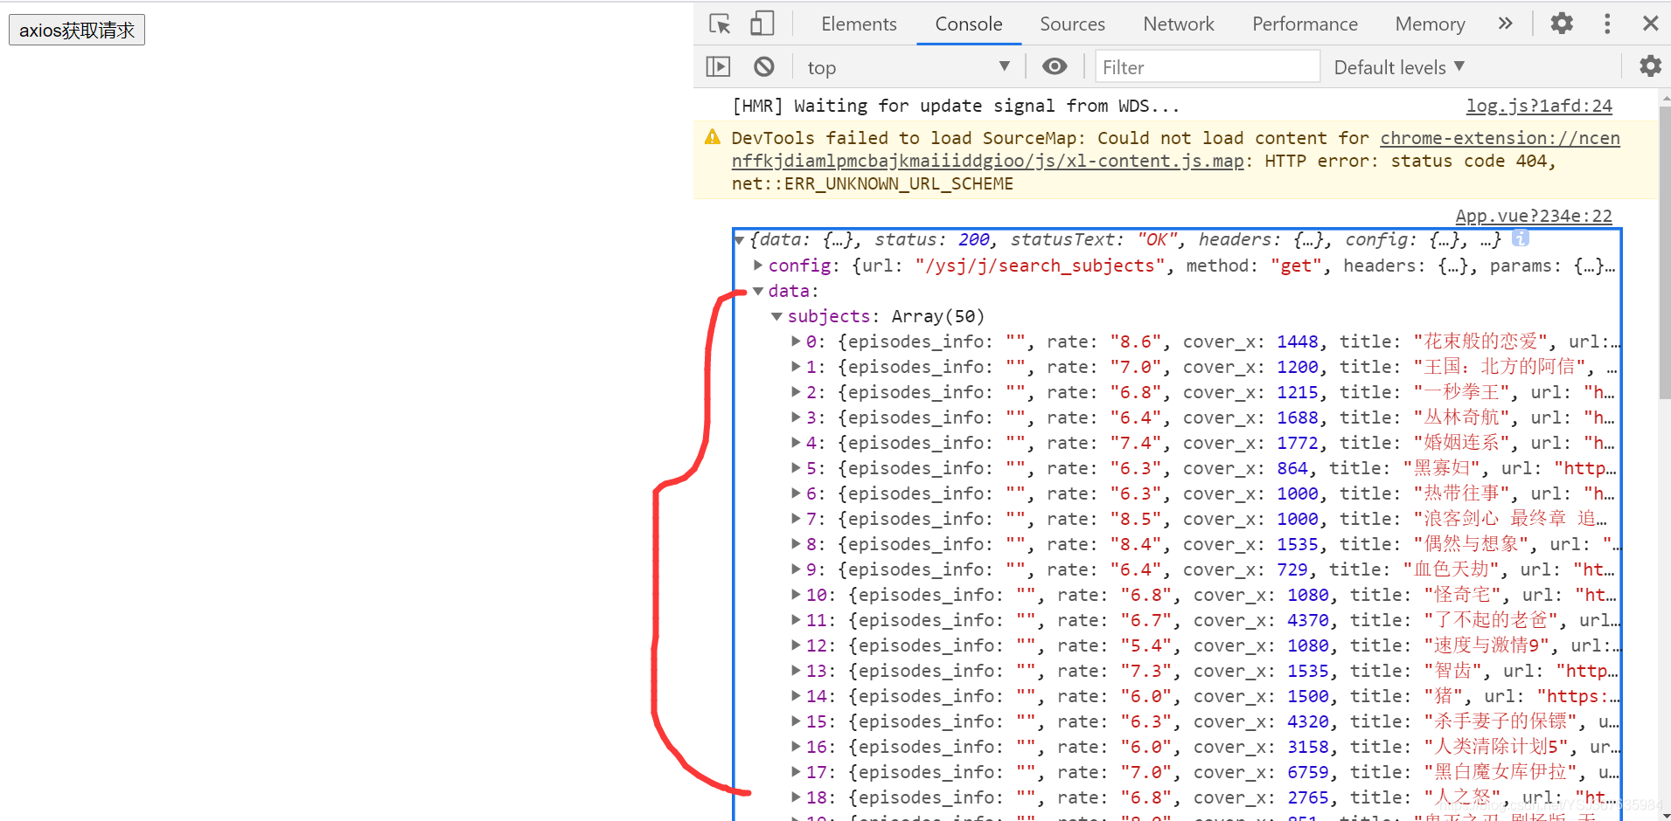This screenshot has height=821, width=1671.
Task: Expand array item 11 titled 了不起的老爸
Action: 796,620
